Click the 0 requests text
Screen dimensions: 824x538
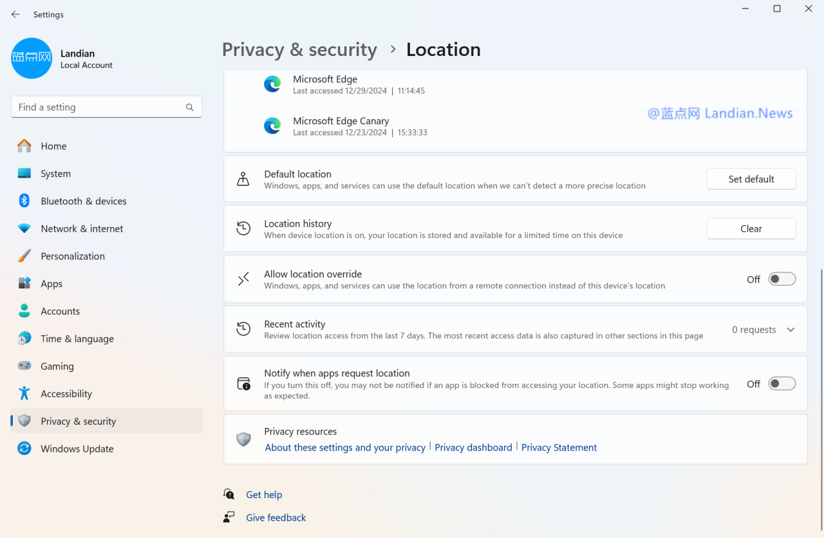754,329
